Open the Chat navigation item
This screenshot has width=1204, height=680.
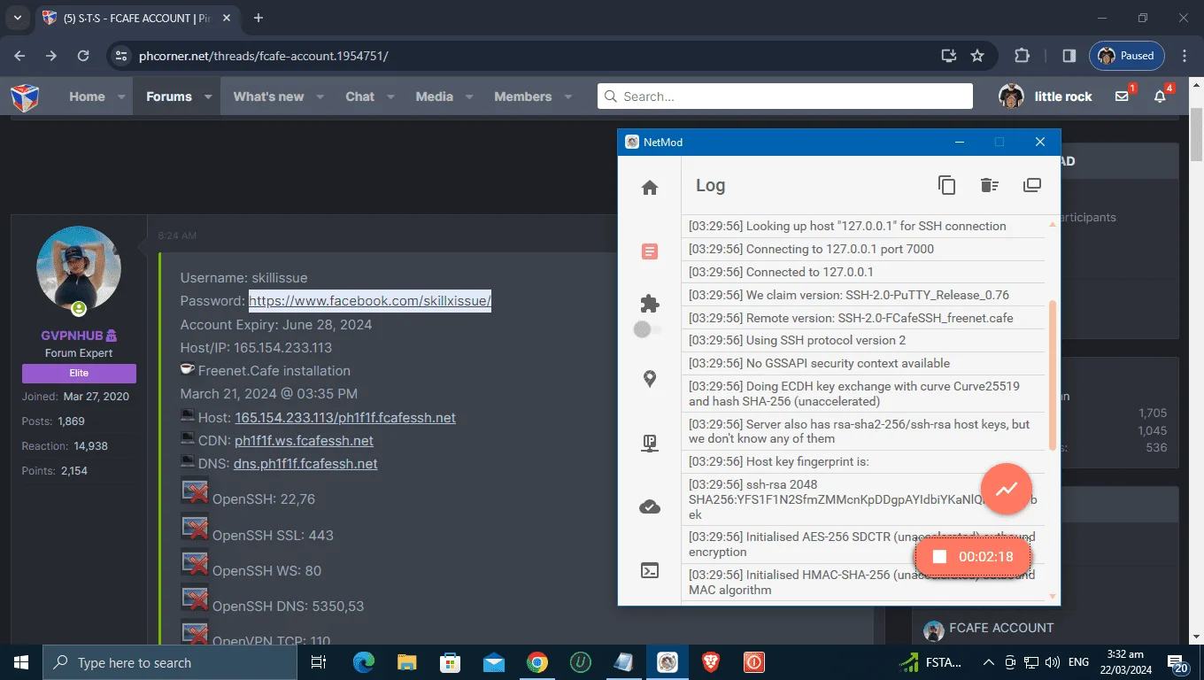click(x=359, y=97)
